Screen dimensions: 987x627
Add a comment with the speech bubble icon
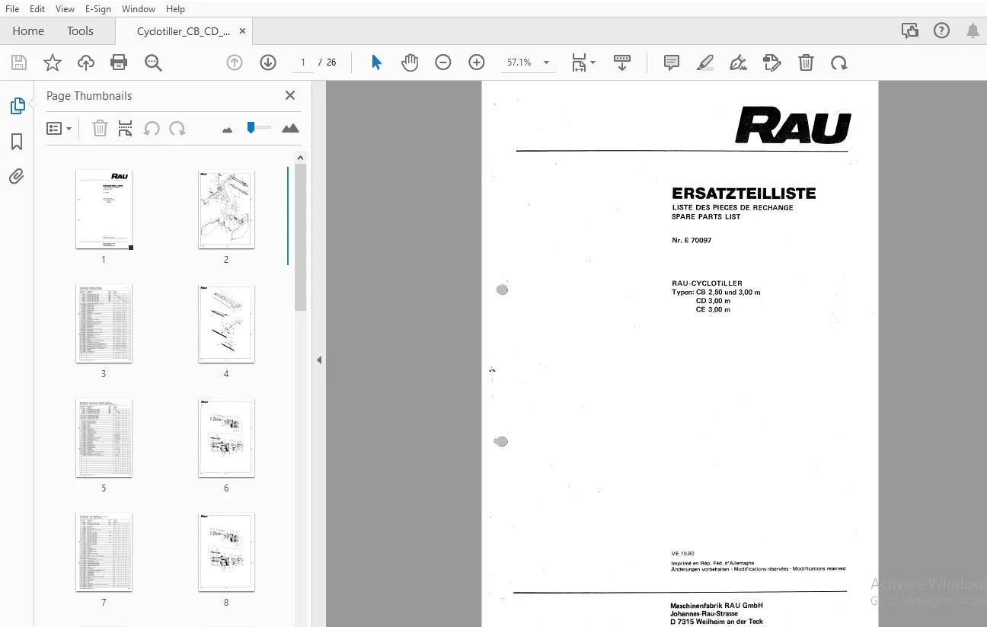(671, 62)
